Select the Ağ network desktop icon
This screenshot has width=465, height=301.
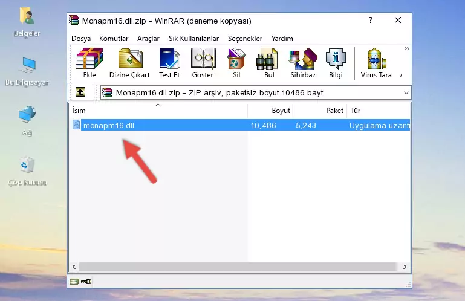click(x=27, y=121)
